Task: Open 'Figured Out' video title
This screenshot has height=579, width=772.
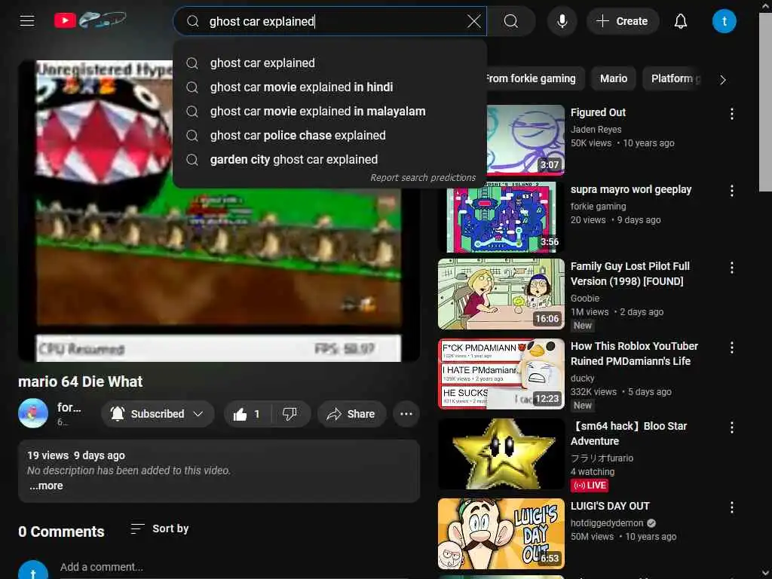Action: 598,112
